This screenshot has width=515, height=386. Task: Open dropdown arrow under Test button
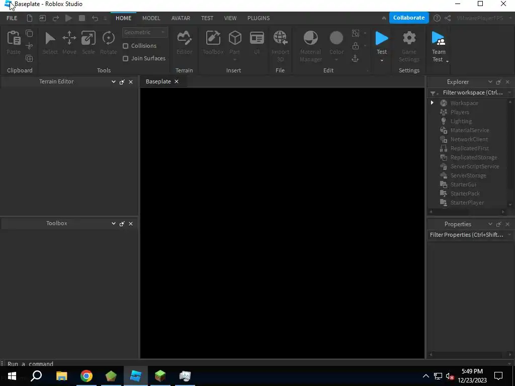tap(382, 60)
